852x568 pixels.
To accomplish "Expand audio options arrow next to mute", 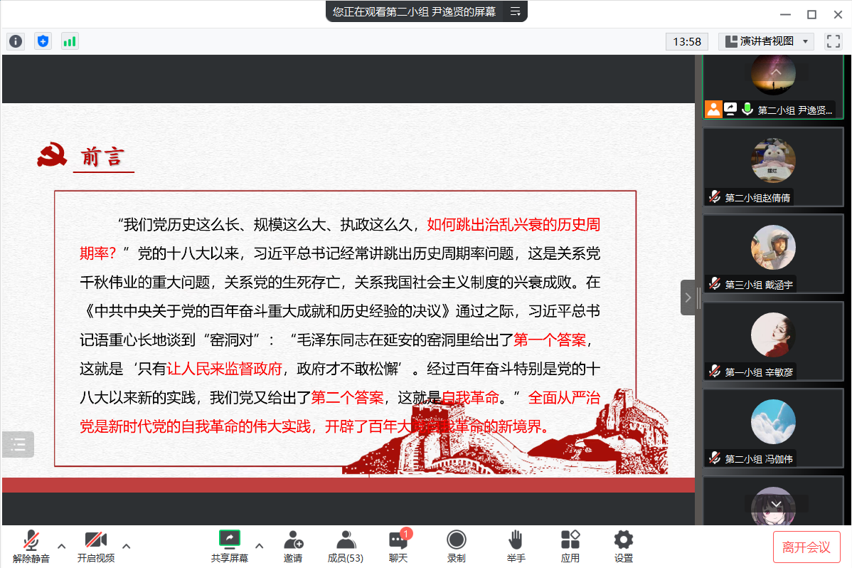I will (62, 546).
